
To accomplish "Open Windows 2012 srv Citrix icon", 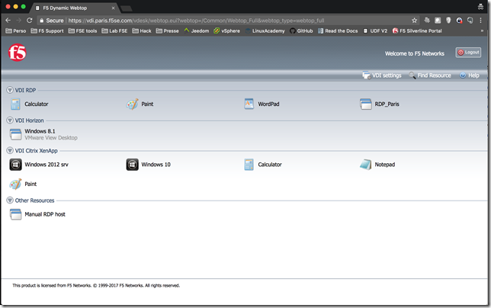I will [15, 165].
